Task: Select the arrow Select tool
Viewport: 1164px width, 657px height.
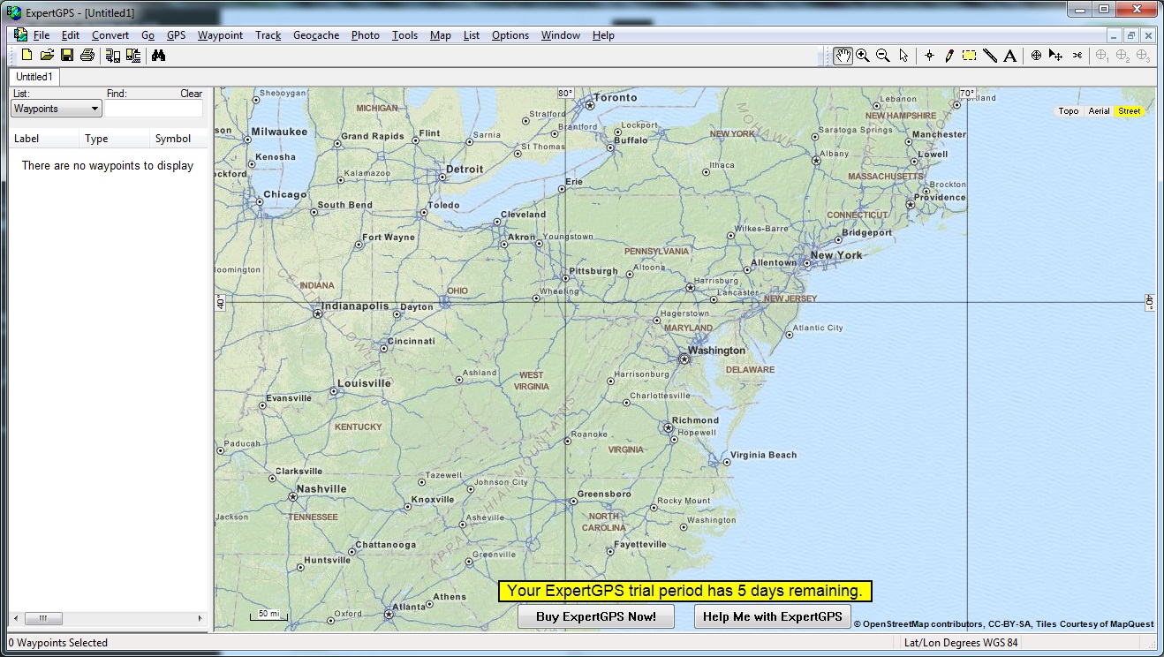Action: [903, 55]
